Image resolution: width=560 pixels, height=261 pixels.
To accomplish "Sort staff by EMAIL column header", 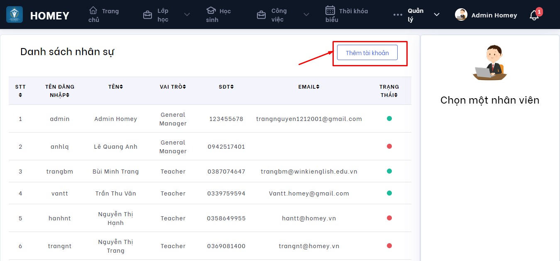I will (x=308, y=87).
